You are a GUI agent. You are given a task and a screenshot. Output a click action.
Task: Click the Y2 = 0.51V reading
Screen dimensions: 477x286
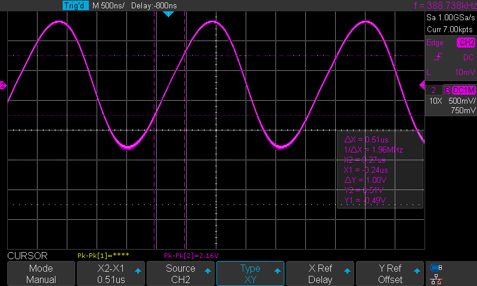(364, 190)
